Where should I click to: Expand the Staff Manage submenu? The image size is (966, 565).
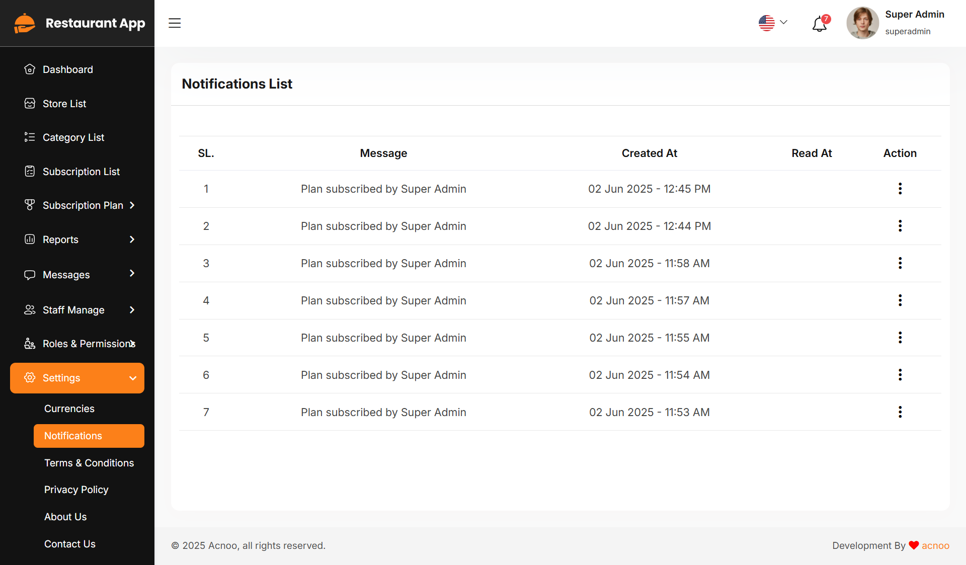[132, 310]
